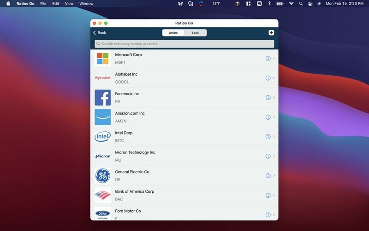This screenshot has width=369, height=231.
Task: Expand General Electric Co row chevron
Action: tap(274, 176)
